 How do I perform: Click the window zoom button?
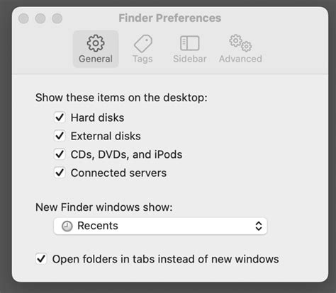[x=57, y=18]
